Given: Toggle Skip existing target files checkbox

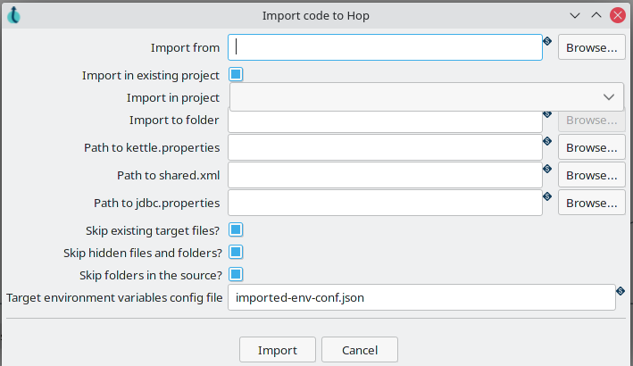Looking at the screenshot, I should coord(237,230).
